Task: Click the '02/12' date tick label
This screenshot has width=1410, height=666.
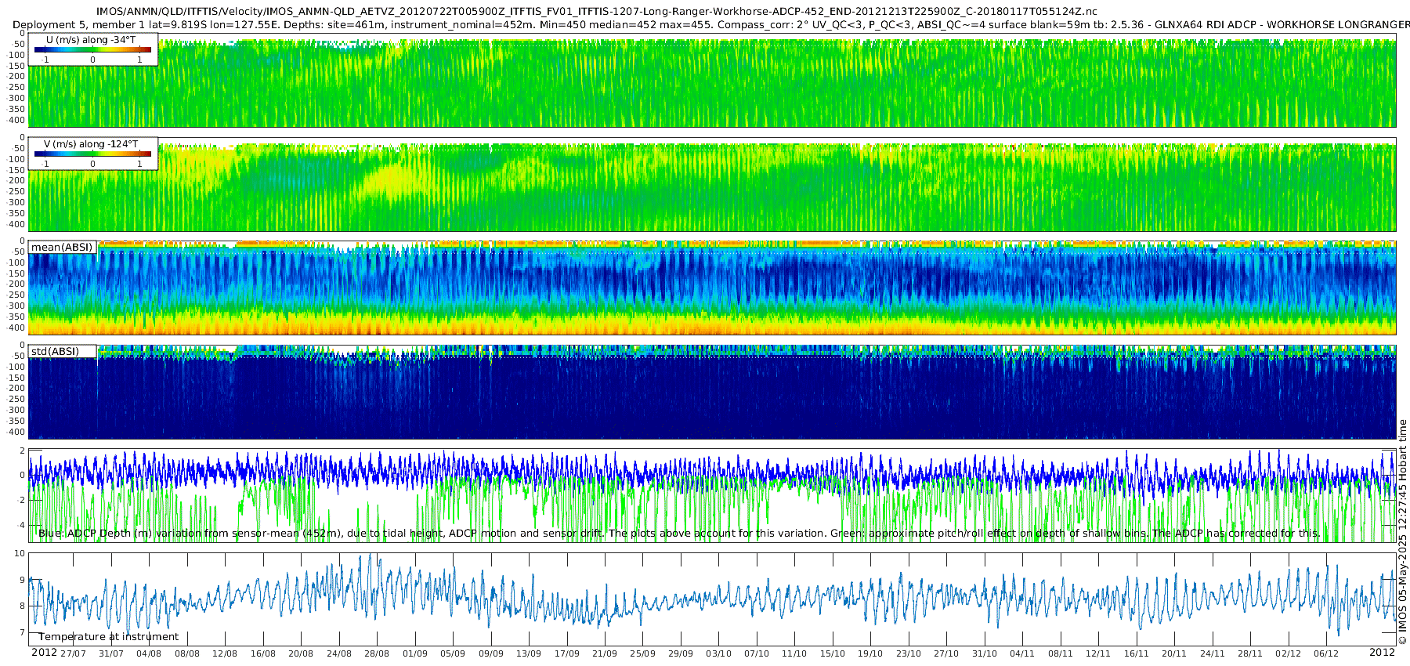Action: coord(1289,653)
